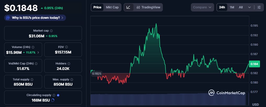Viewport: 266px width, 107px height.
Task: Click the Market cap info icon
Action: click(51, 31)
